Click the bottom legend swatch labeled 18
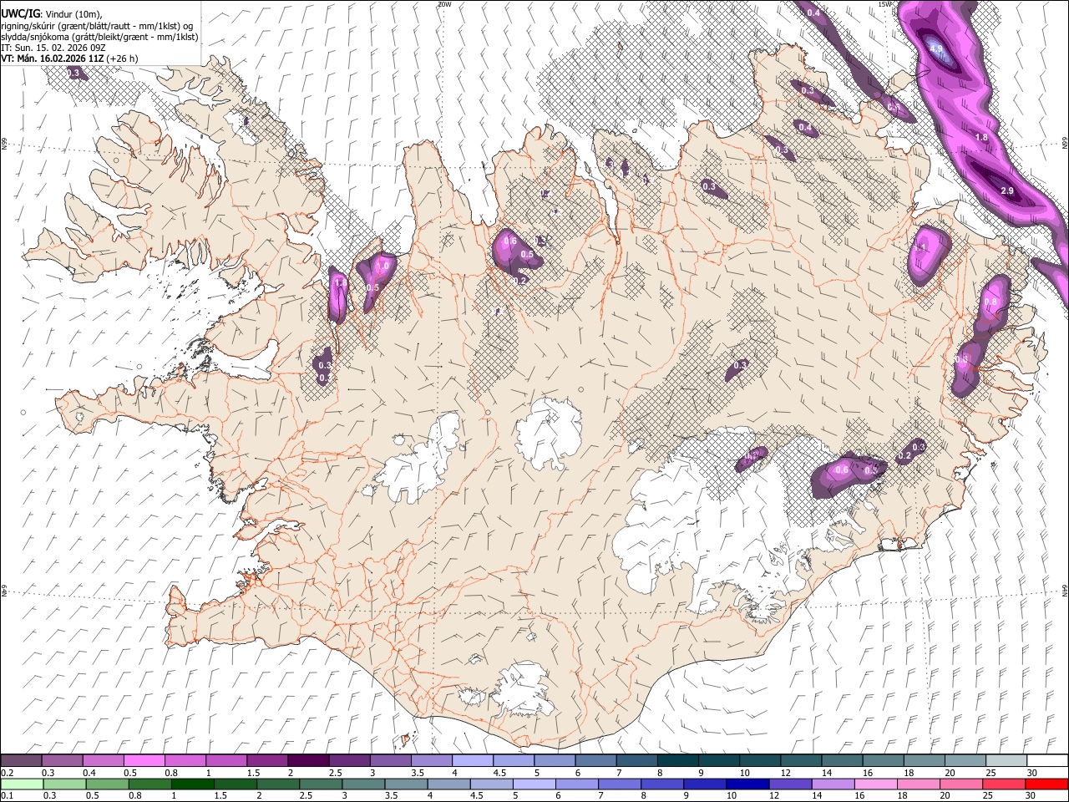The width and height of the screenshot is (1069, 802). (920, 784)
